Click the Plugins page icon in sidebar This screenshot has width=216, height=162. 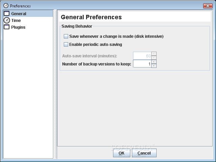[7, 27]
